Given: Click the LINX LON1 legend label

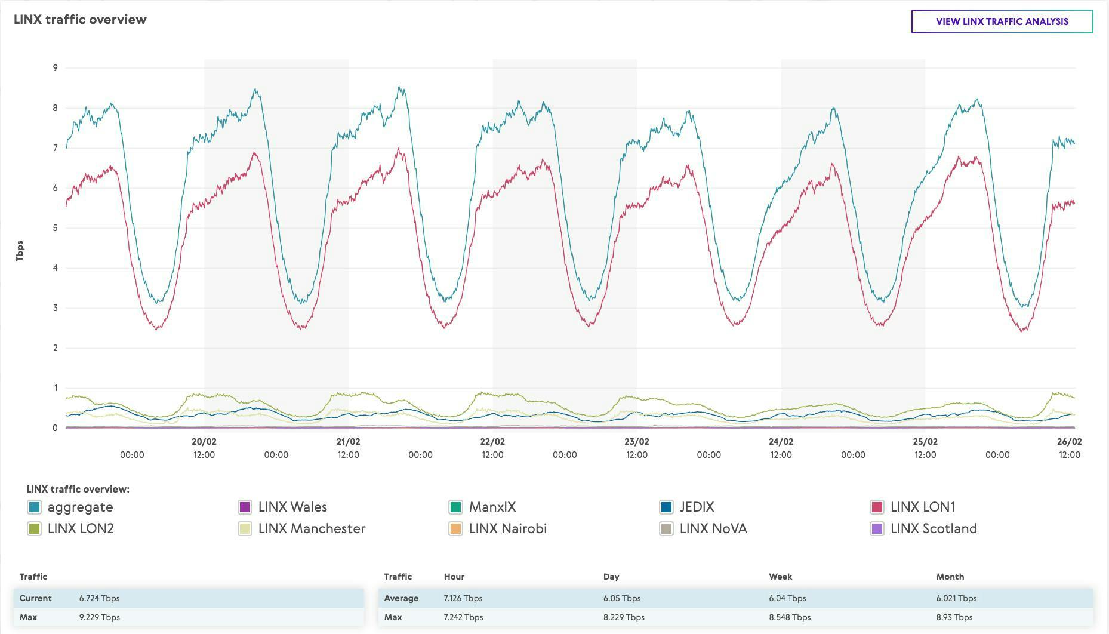Looking at the screenshot, I should (x=923, y=507).
